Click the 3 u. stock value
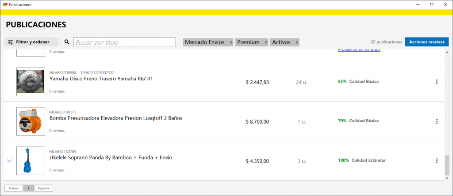This screenshot has width=453, height=196. pos(302,162)
